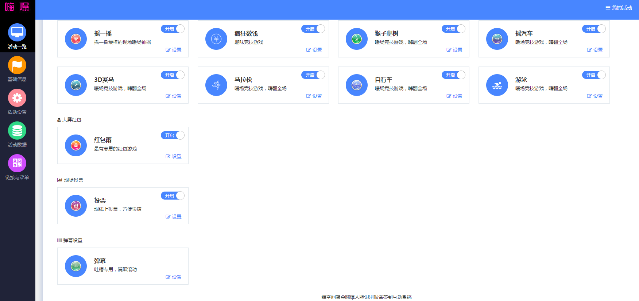Click the 嗨爆 logo

[x=17, y=7]
